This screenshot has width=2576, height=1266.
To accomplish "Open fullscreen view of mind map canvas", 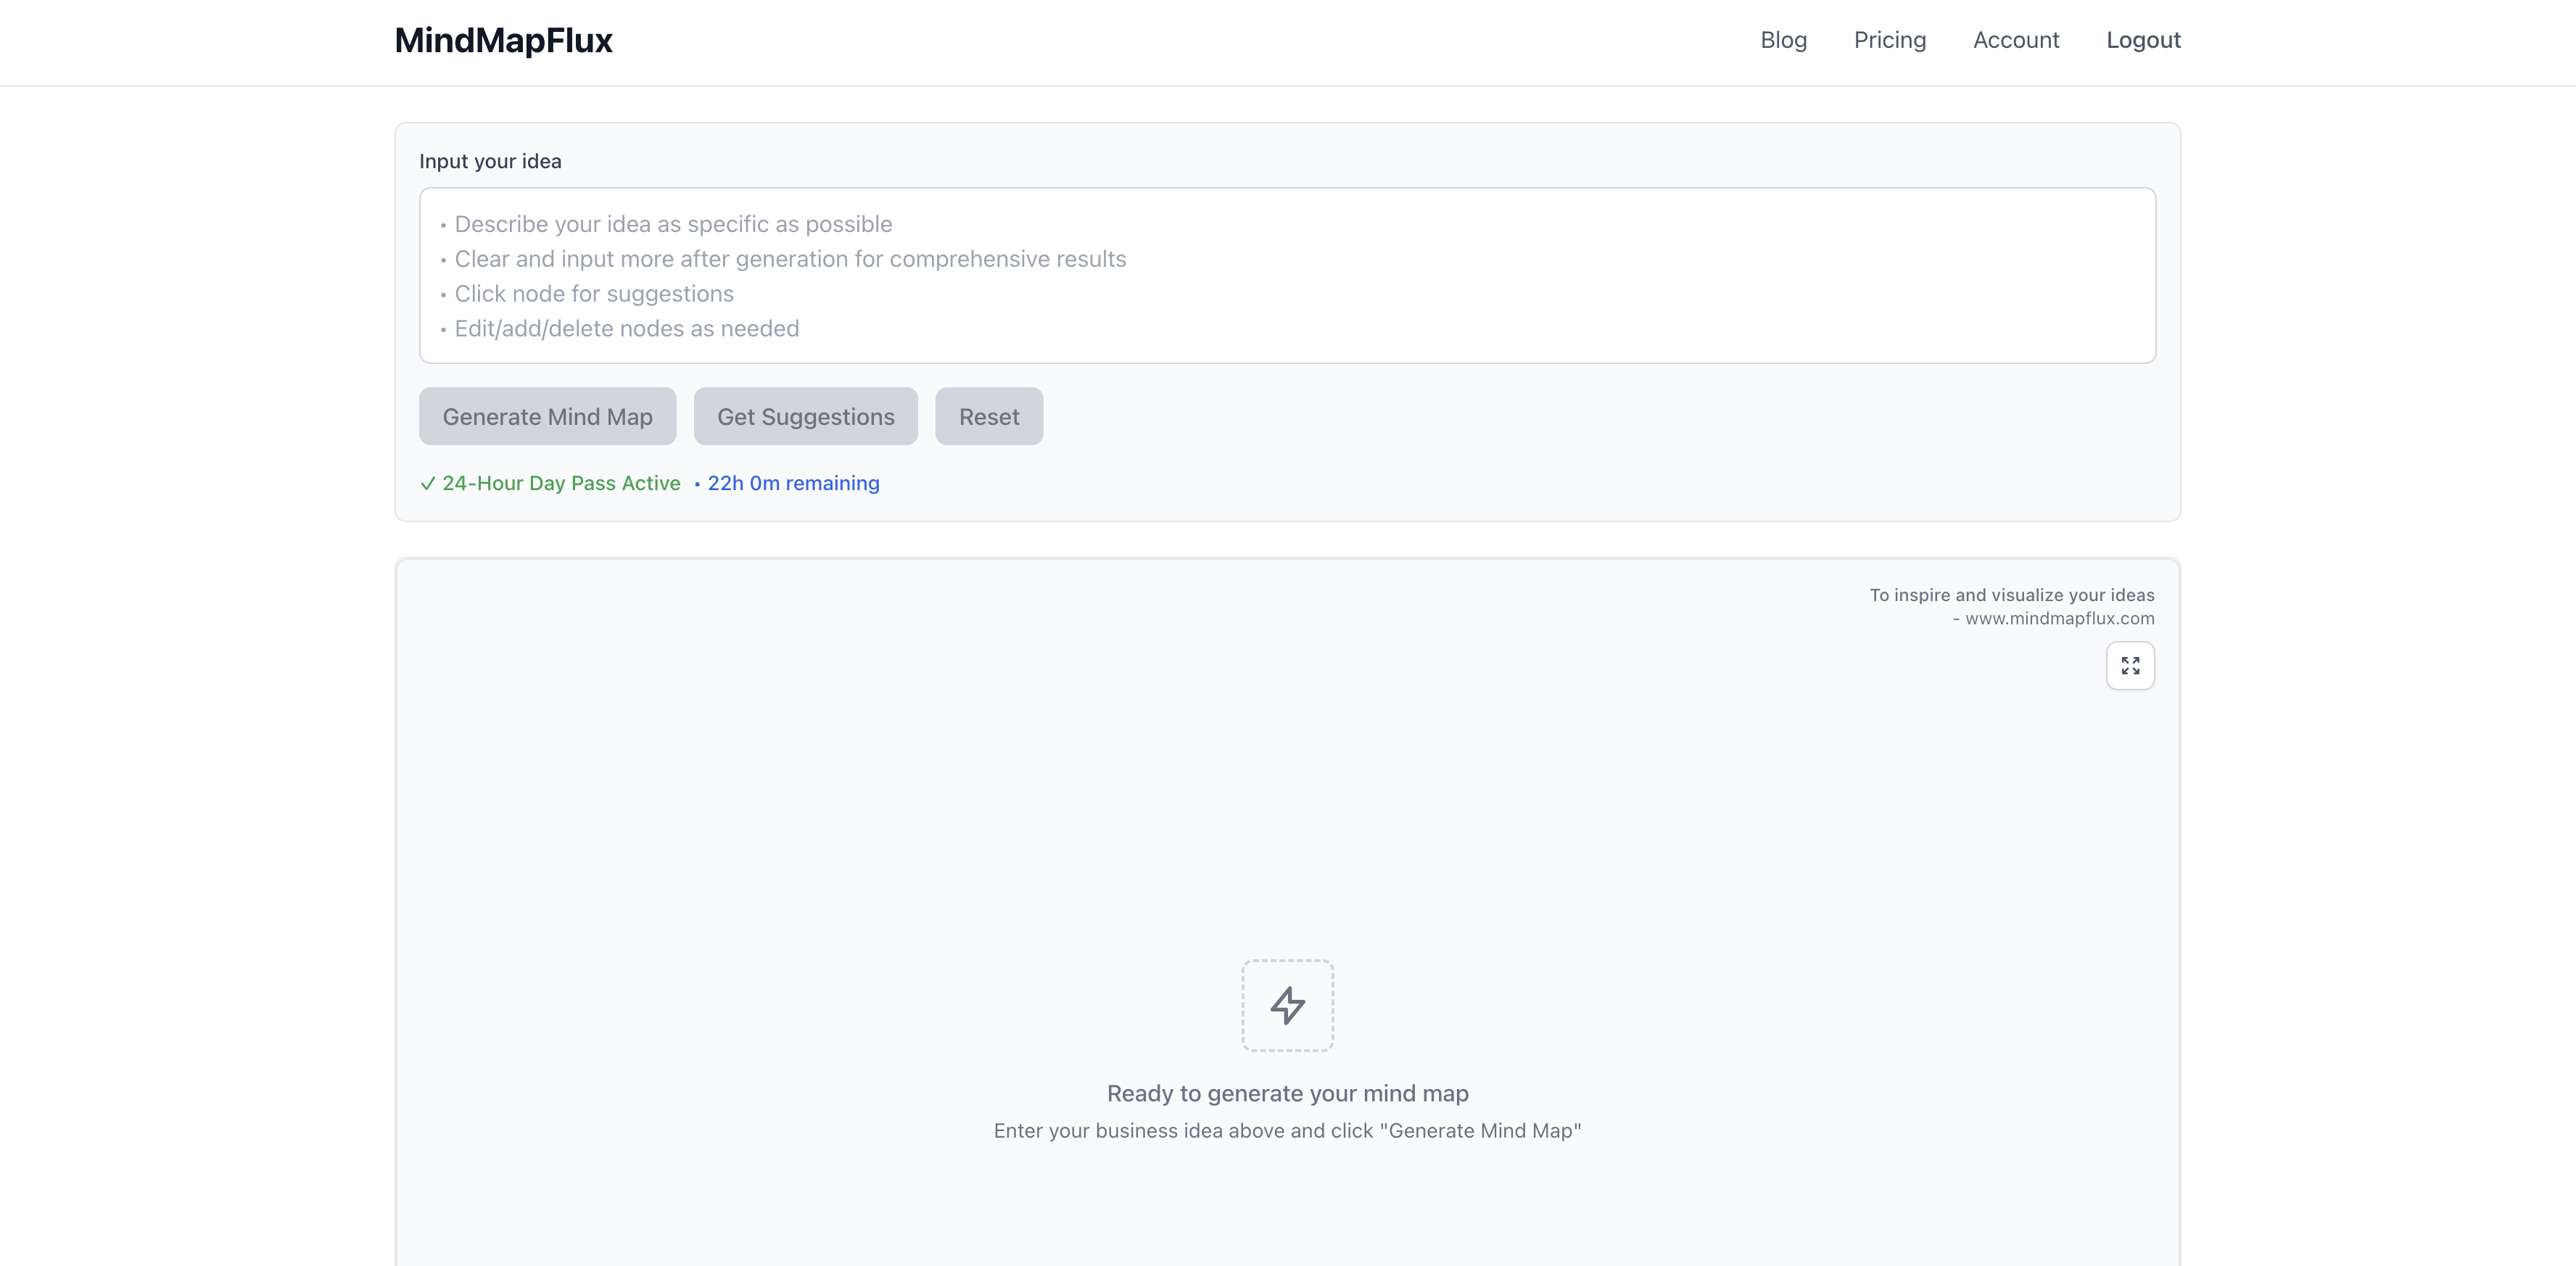I will pyautogui.click(x=2130, y=666).
